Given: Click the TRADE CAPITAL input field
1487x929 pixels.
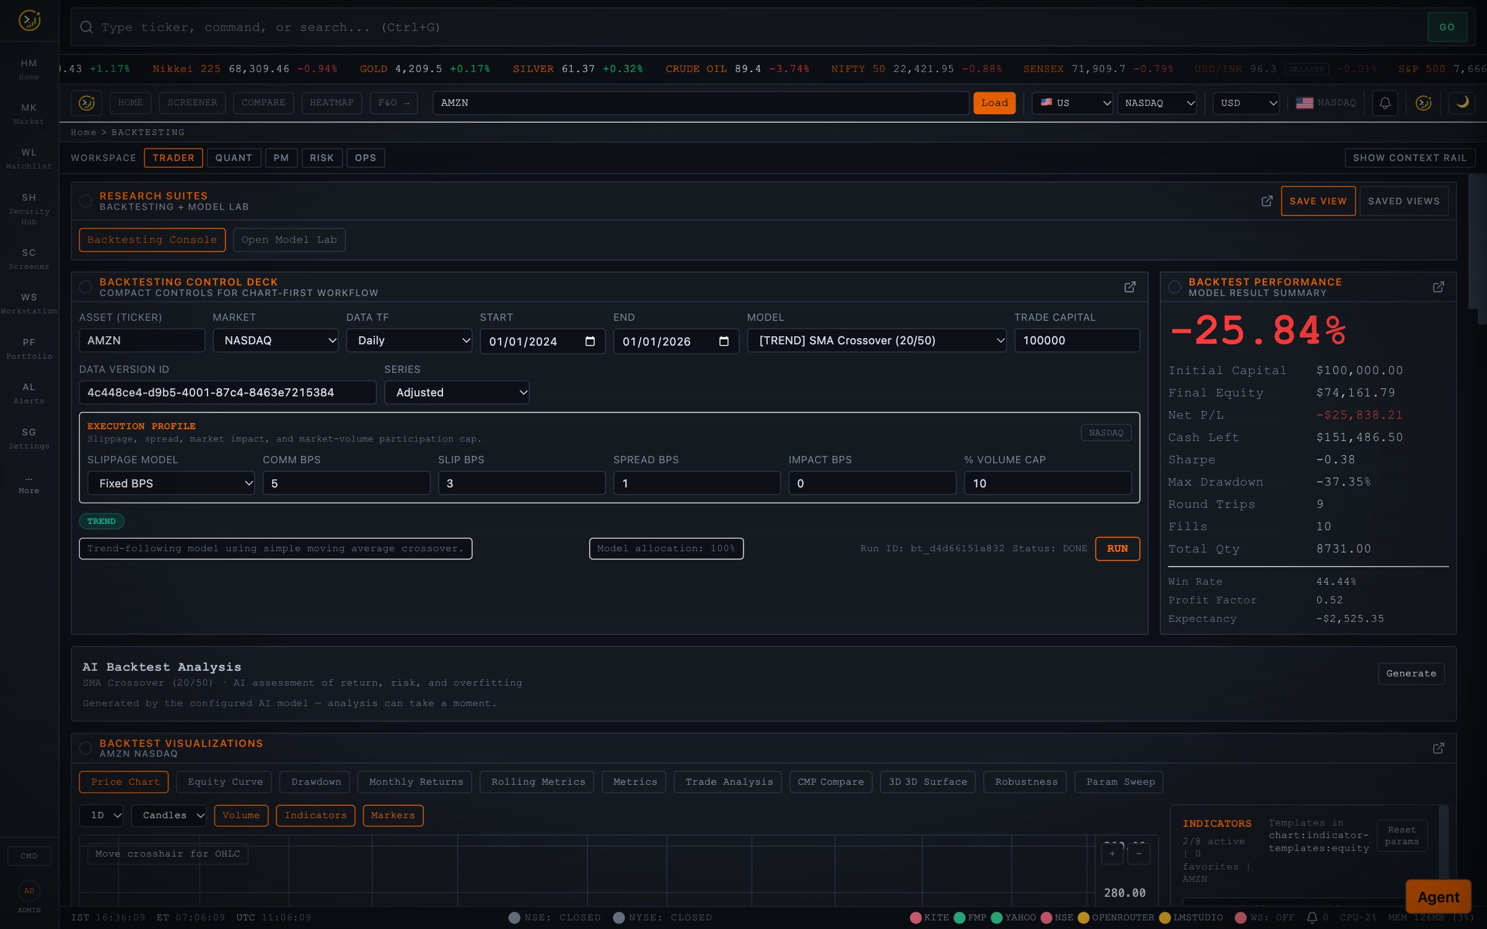Looking at the screenshot, I should coord(1077,341).
